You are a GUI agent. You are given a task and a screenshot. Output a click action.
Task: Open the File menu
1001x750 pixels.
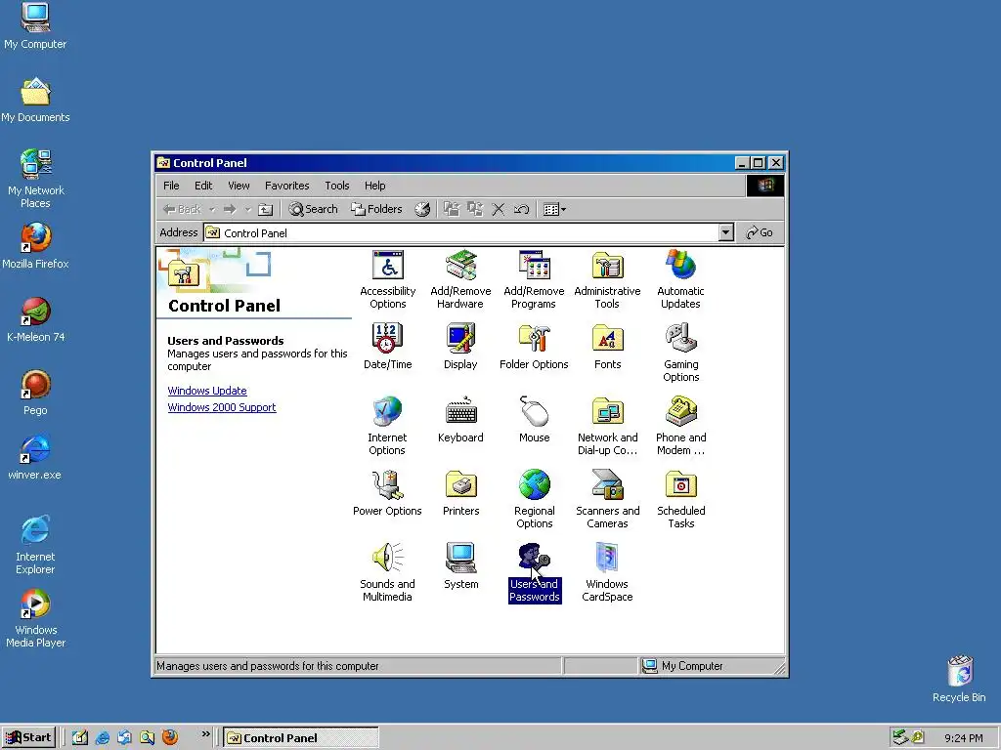pyautogui.click(x=171, y=186)
